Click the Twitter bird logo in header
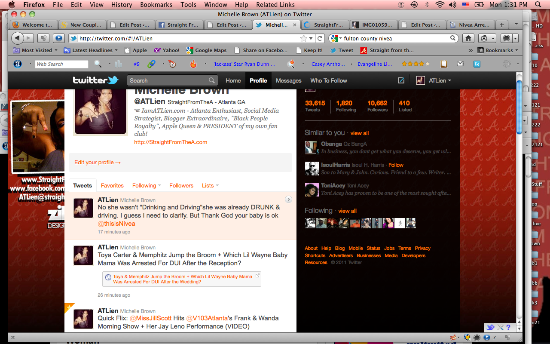The image size is (550, 344). pyautogui.click(x=95, y=80)
